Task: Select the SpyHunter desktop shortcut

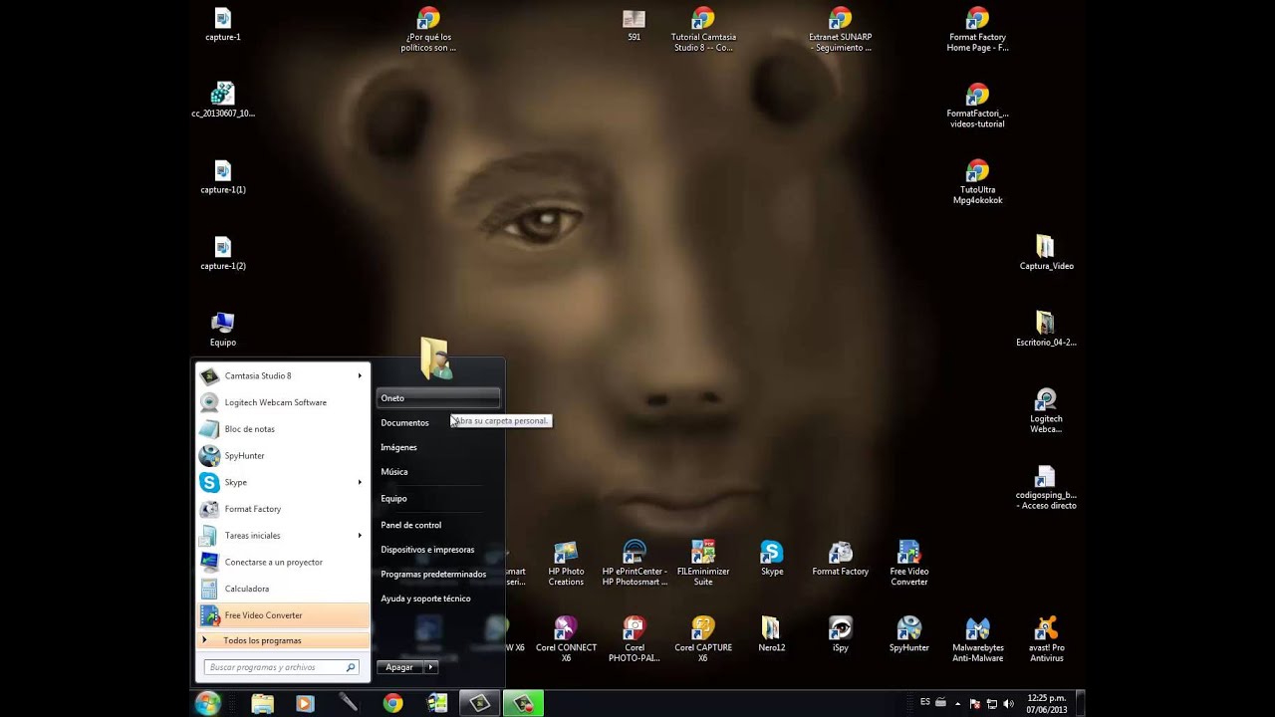Action: (909, 634)
